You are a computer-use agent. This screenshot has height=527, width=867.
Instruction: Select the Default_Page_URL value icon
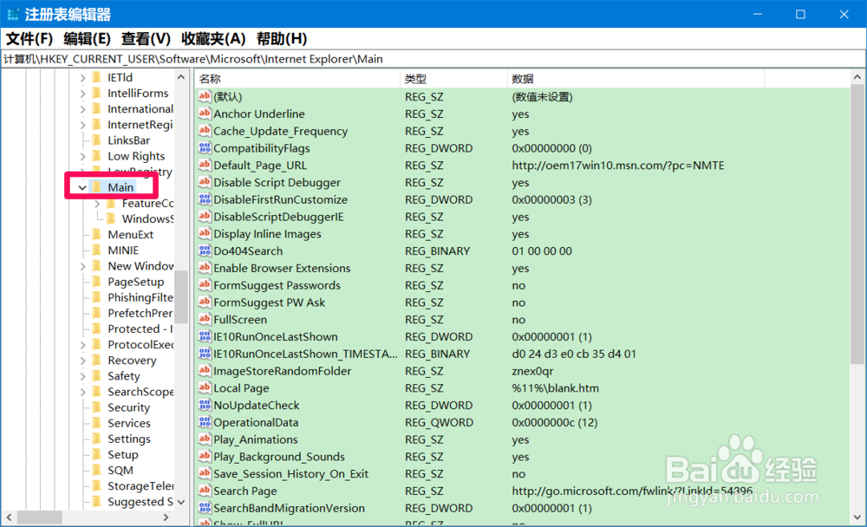tap(205, 166)
